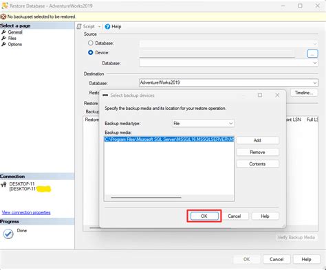Add a new backup media file

[x=257, y=140]
